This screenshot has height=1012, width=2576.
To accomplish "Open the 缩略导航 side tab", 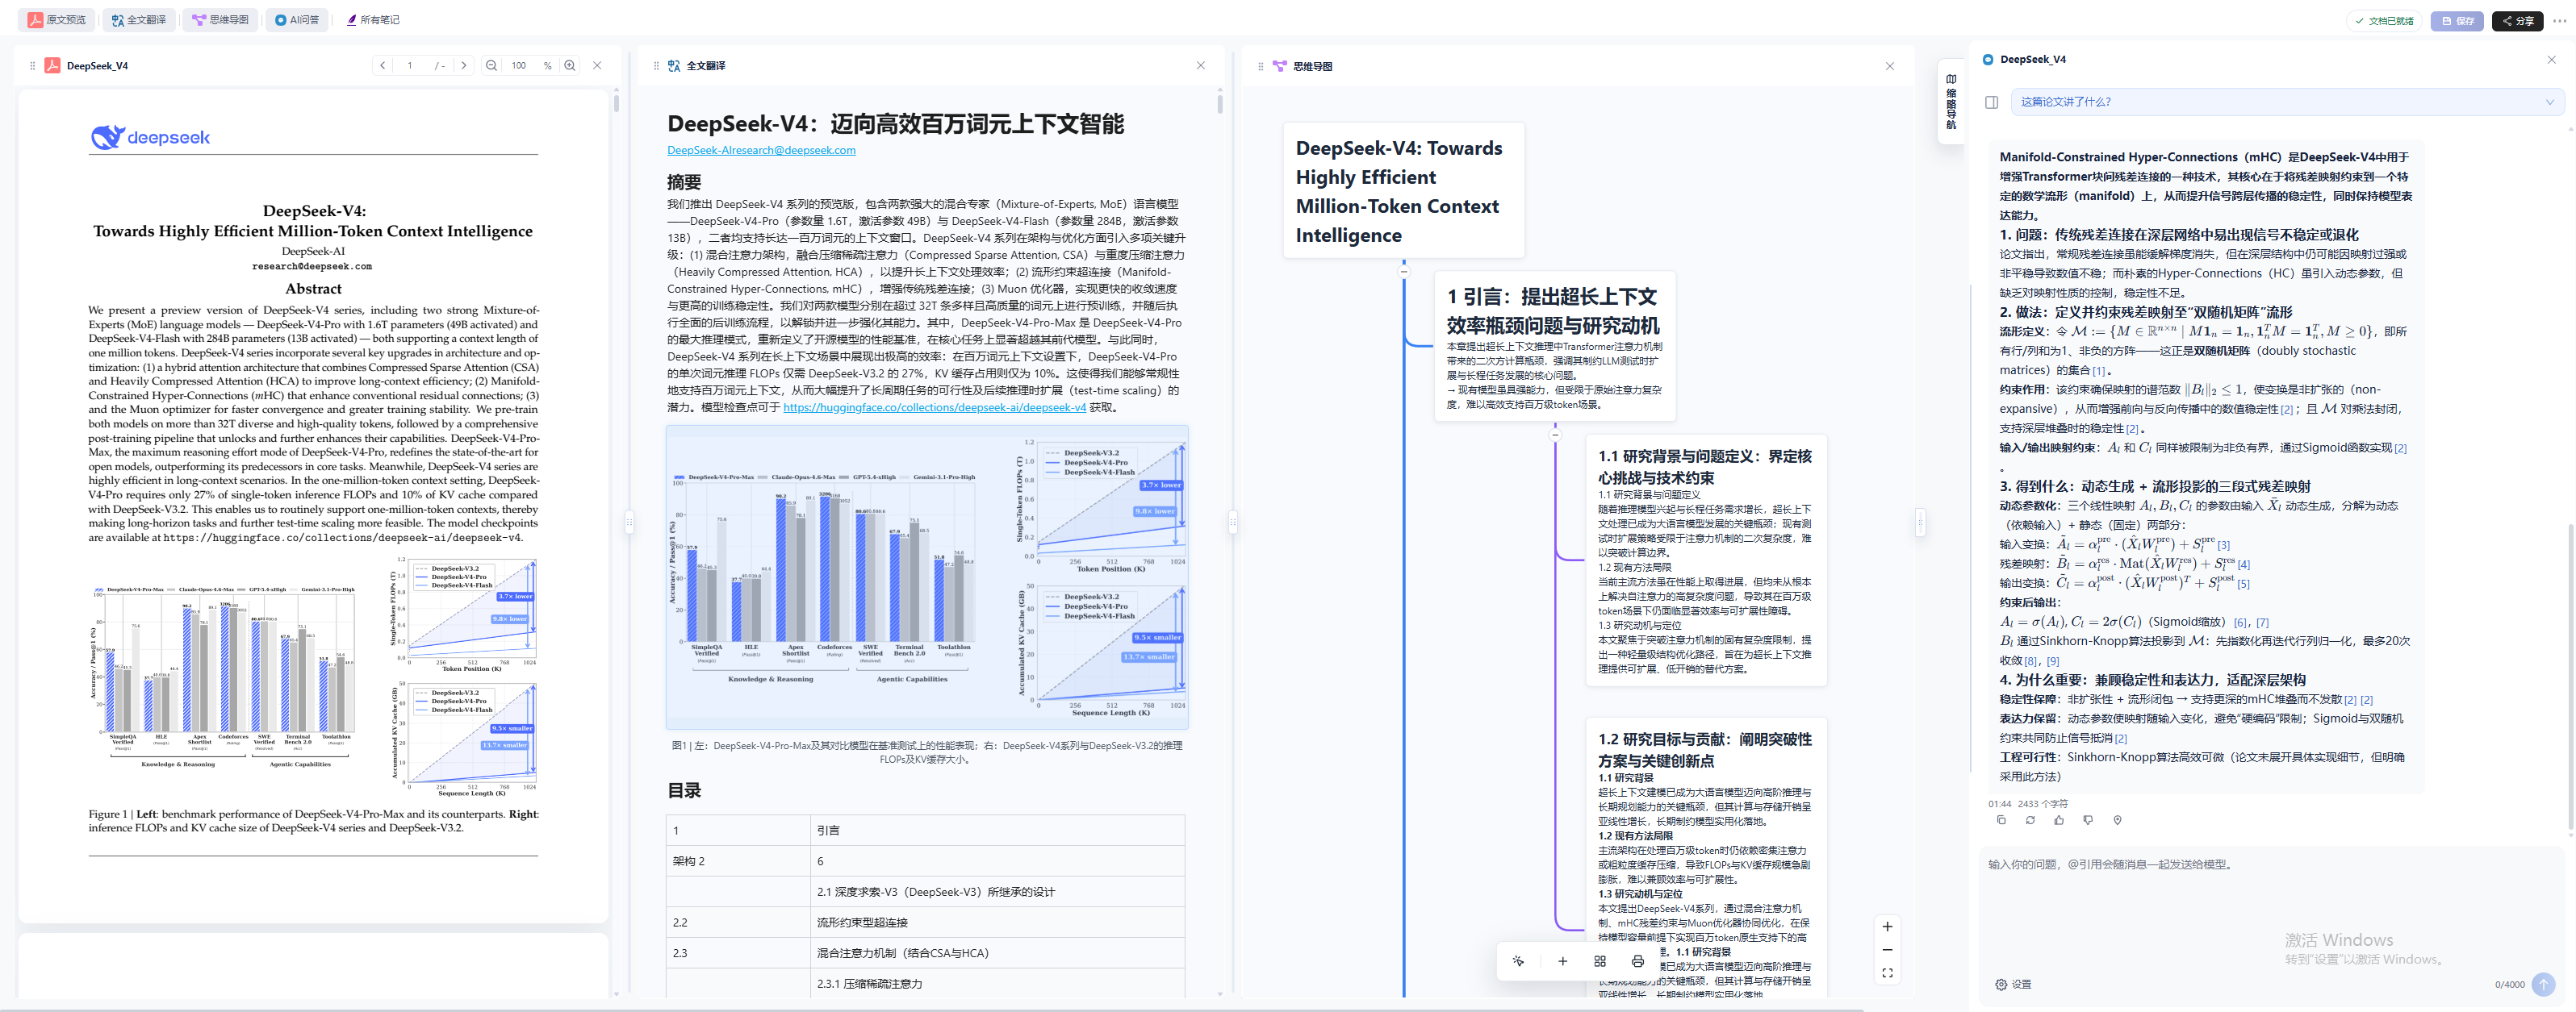I will 1951,101.
